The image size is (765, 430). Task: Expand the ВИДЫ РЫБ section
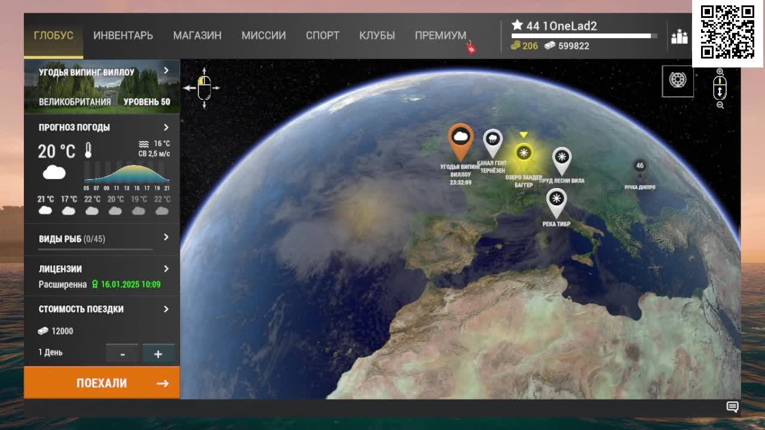pyautogui.click(x=166, y=237)
